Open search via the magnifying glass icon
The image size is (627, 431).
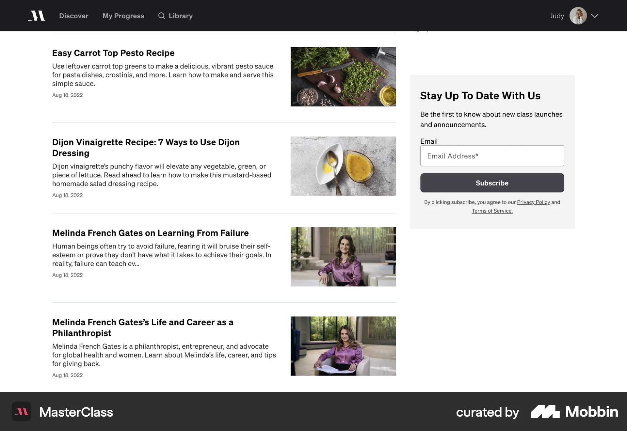click(x=161, y=16)
